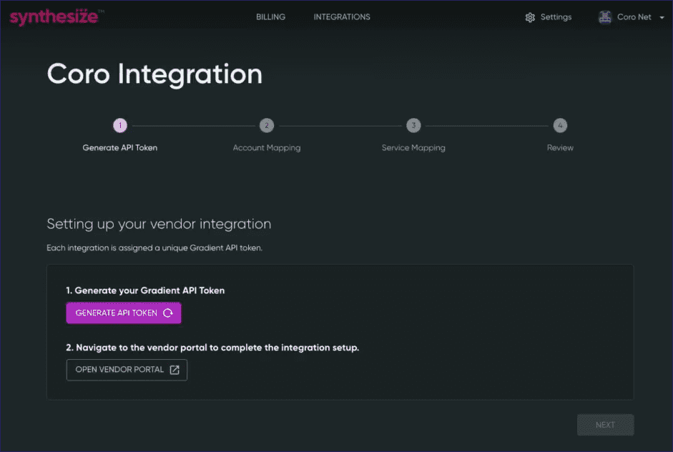Image resolution: width=673 pixels, height=452 pixels.
Task: Click the Account Mapping step label
Action: tap(266, 147)
